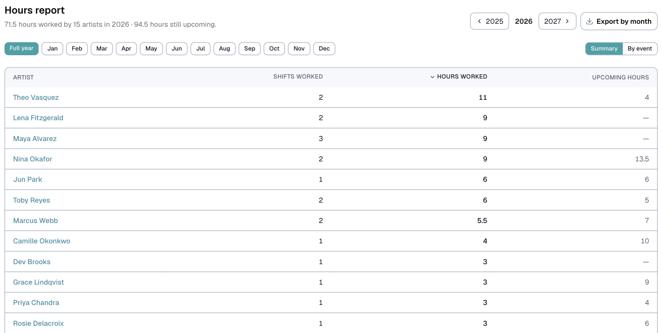The width and height of the screenshot is (662, 333).
Task: Open Rosie Delacroix's artist page
Action: [38, 323]
